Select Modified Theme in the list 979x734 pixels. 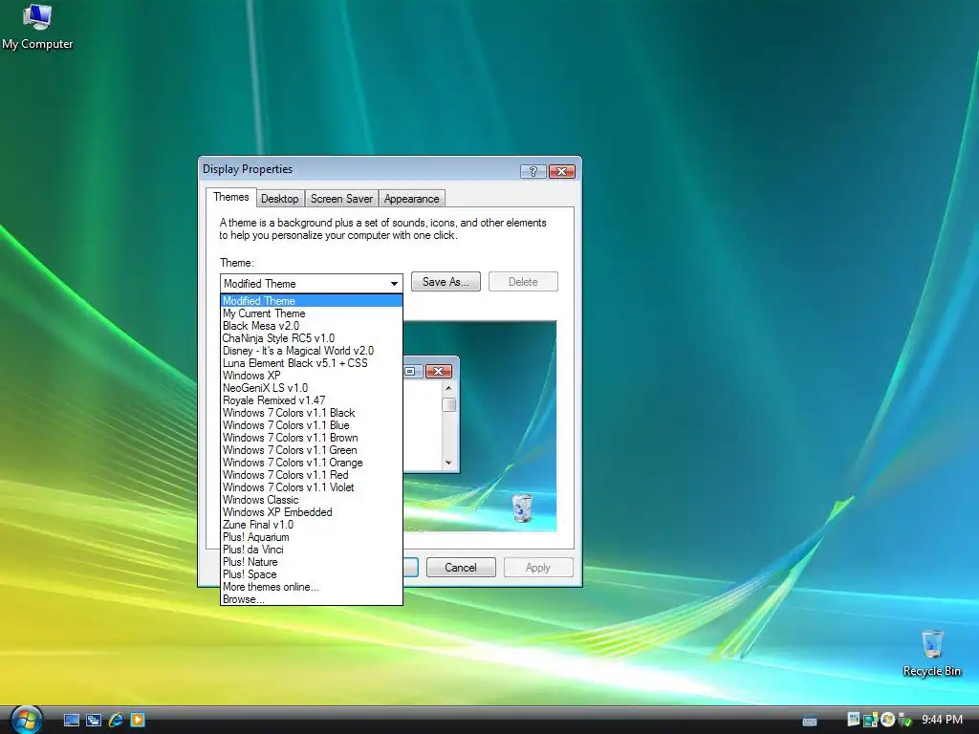[x=312, y=301]
